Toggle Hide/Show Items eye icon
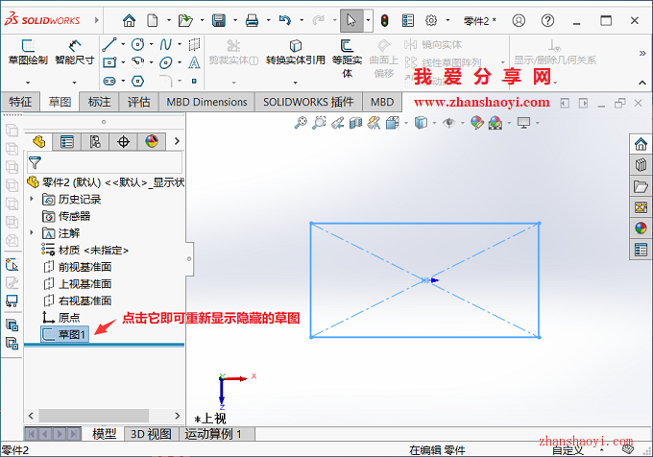Screen dimensions: 653x457 (448, 122)
